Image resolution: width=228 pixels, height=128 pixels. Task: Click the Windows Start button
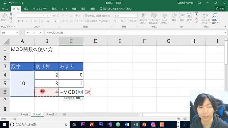click(4, 124)
